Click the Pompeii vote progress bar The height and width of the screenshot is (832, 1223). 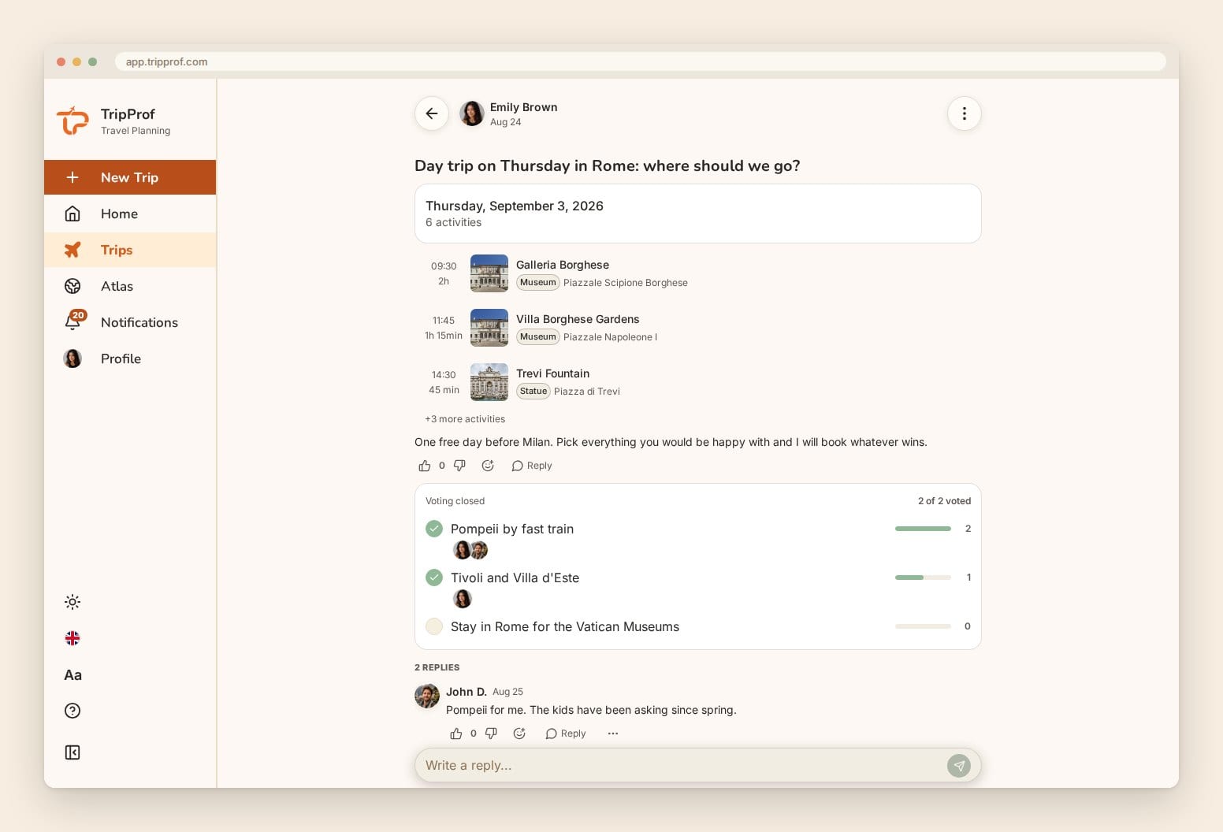[x=923, y=529]
